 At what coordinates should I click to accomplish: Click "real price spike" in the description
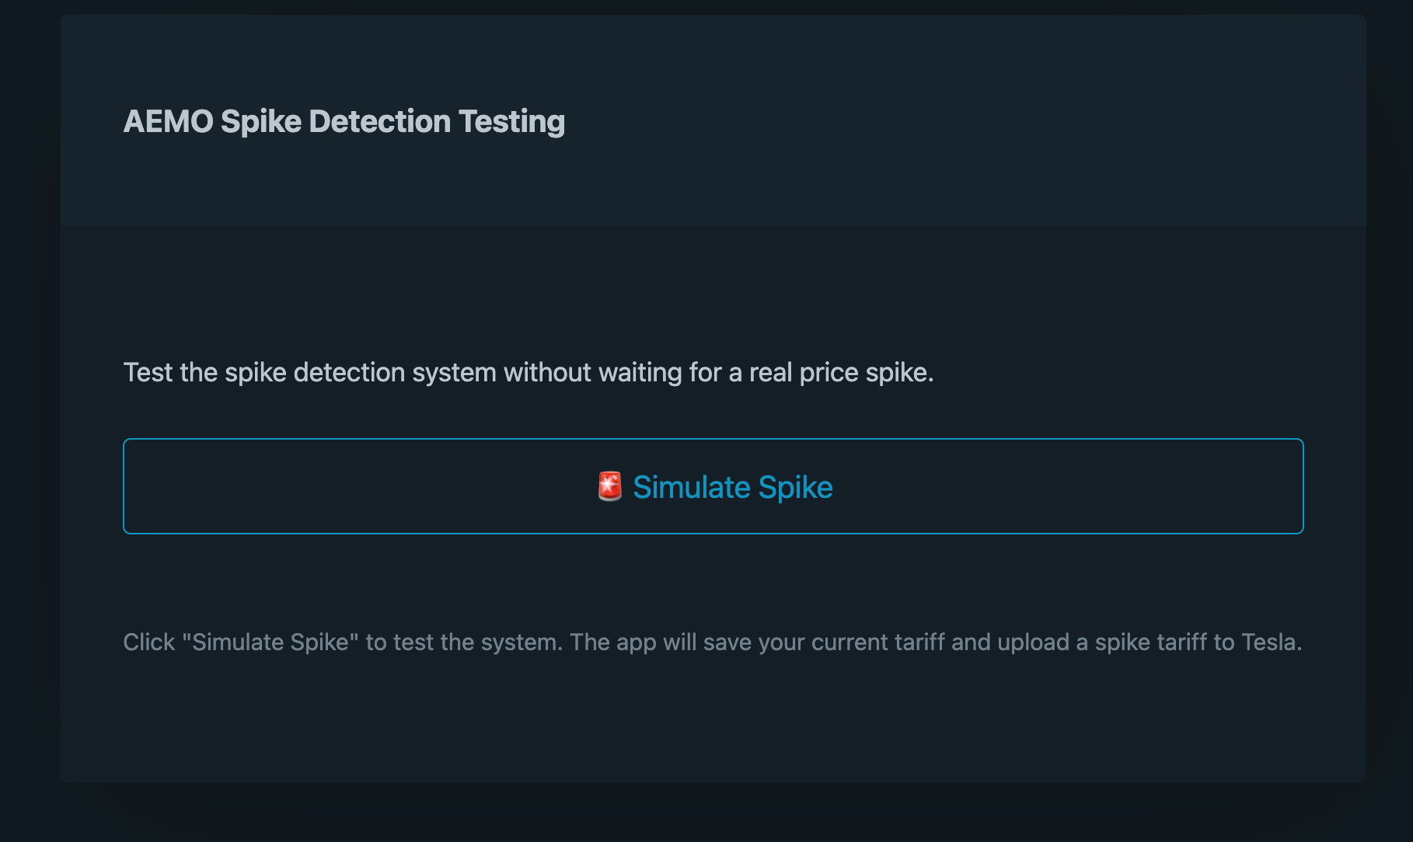[840, 373]
